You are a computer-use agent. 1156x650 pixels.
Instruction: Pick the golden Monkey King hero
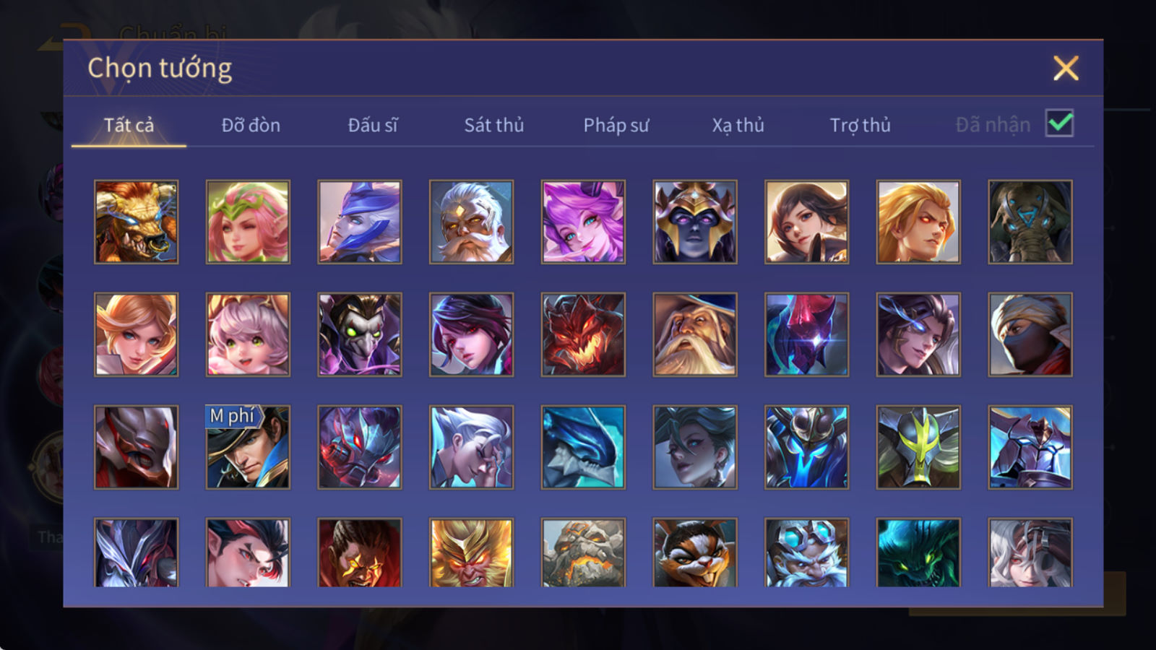pos(471,552)
